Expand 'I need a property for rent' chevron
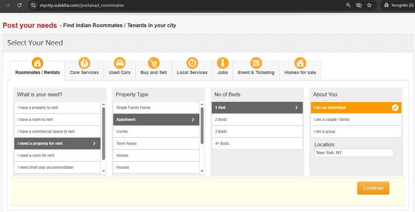This screenshot has height=212, width=415. [x=94, y=143]
